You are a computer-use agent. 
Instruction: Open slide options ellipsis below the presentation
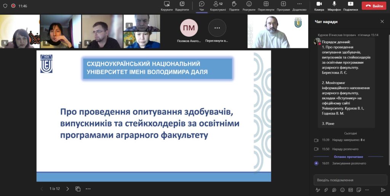pyautogui.click(x=88, y=189)
